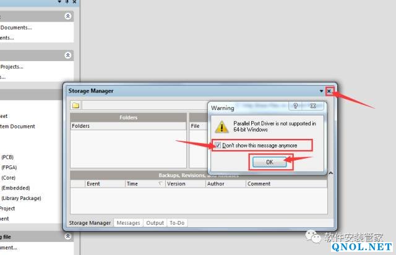Image resolution: width=396 pixels, height=255 pixels.
Task: Open the Storage Manager panel dropdown arrow
Action: tap(321, 91)
